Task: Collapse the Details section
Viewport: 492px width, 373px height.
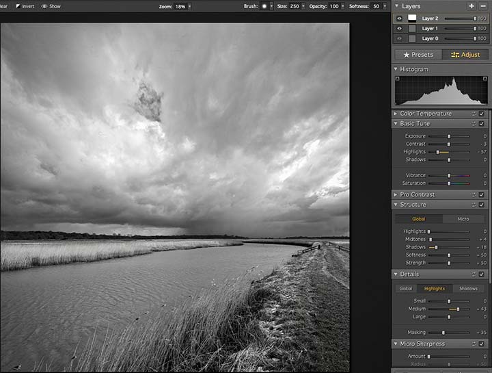Action: coord(396,274)
